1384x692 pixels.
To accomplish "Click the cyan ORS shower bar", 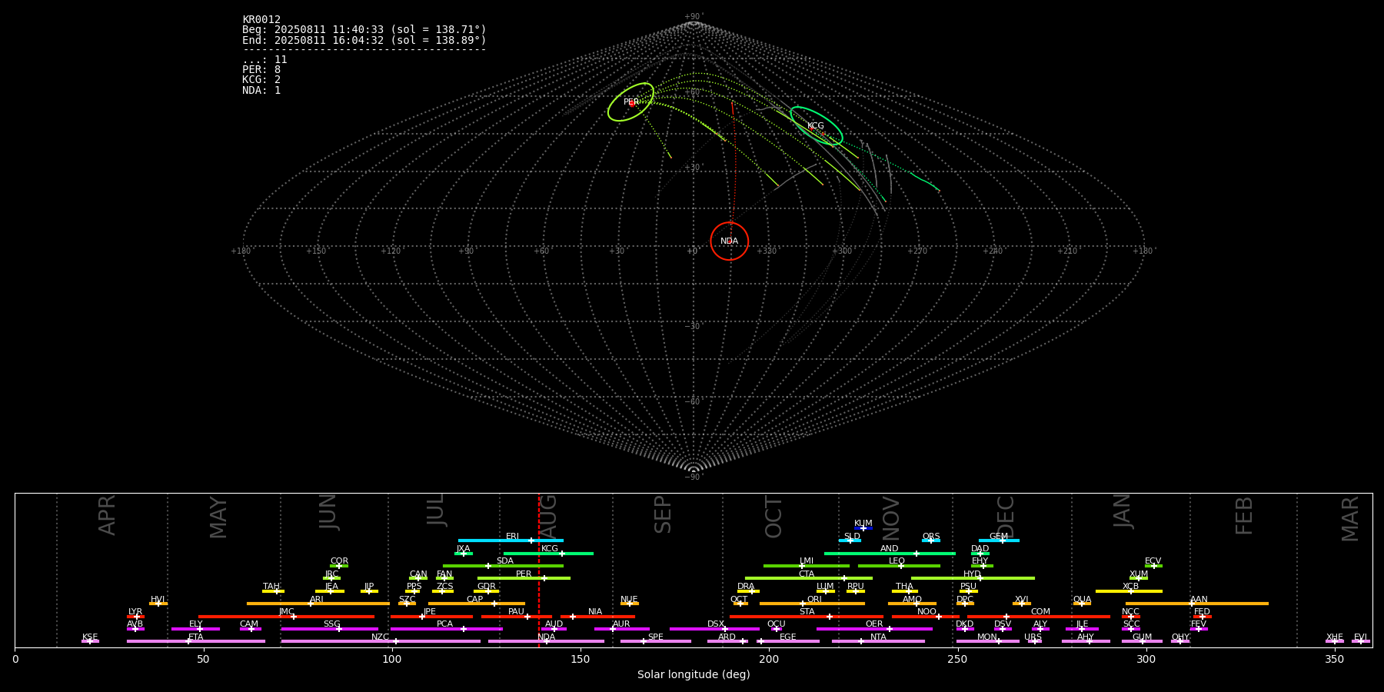I will tap(931, 541).
